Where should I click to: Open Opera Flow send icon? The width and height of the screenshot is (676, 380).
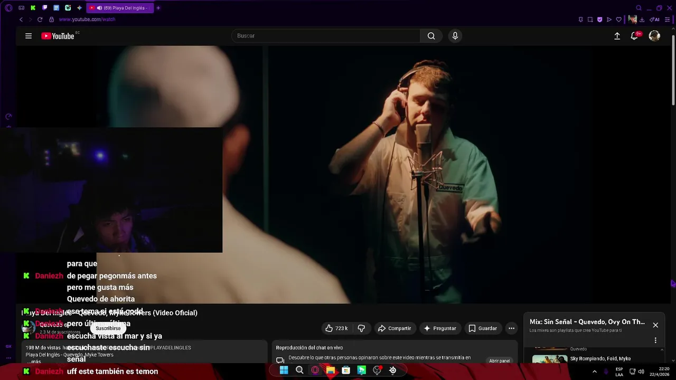(609, 20)
